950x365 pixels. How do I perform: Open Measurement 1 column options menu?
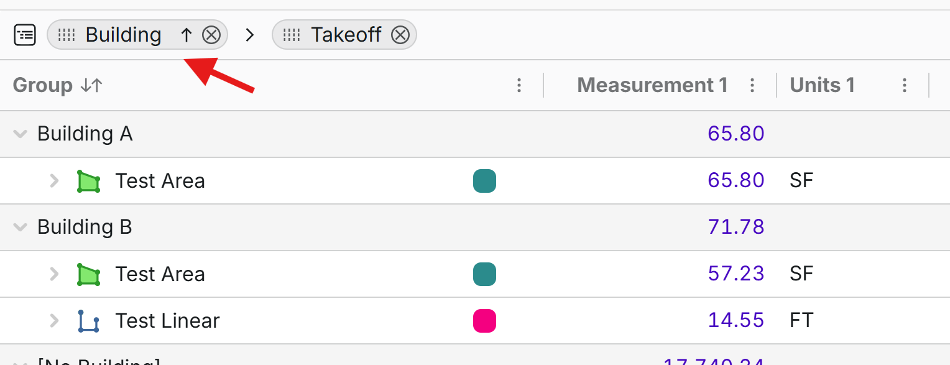tap(752, 85)
